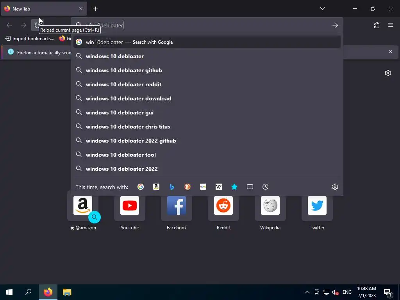Close the New Tab tab

coord(80,9)
